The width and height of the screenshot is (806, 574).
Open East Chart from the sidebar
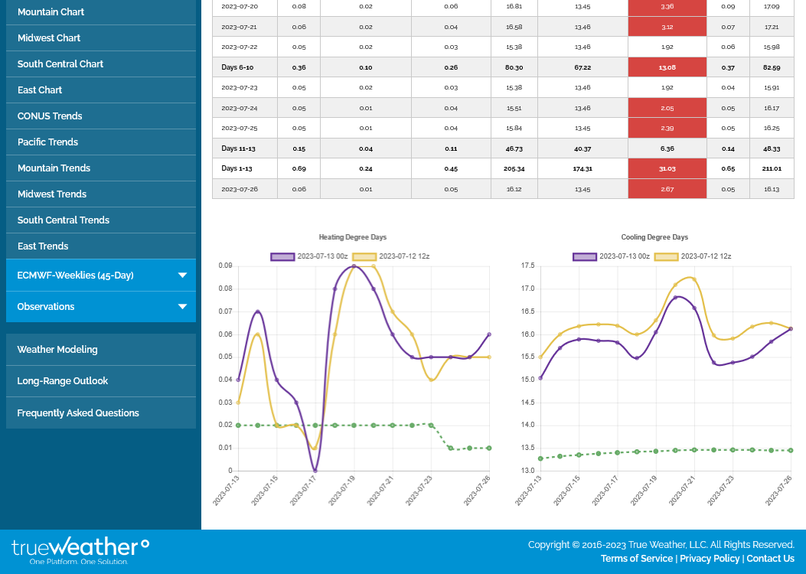(40, 90)
